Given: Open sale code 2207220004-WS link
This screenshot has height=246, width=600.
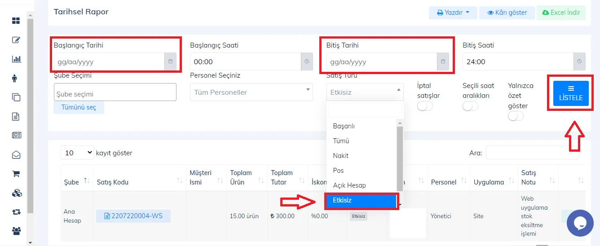Looking at the screenshot, I should click(x=133, y=216).
